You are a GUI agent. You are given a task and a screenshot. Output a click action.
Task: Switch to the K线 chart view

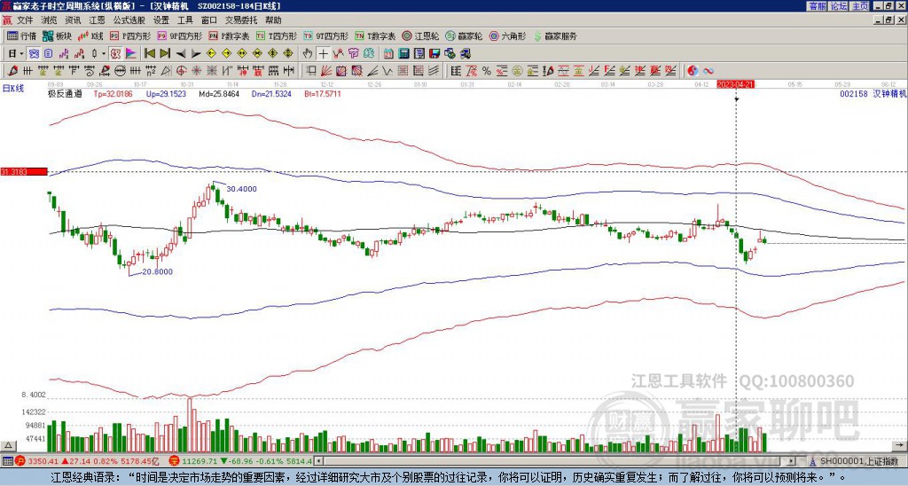pyautogui.click(x=90, y=35)
